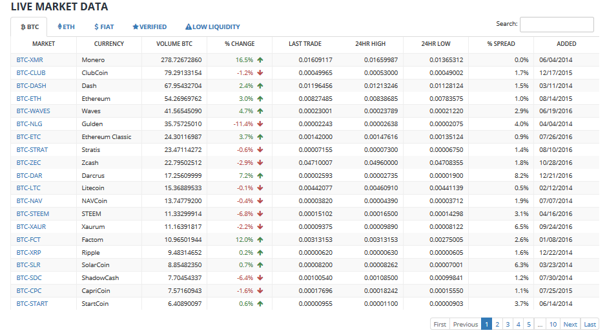The width and height of the screenshot is (607, 335).
Task: Click green up arrow in Factom row
Action: 260,240
